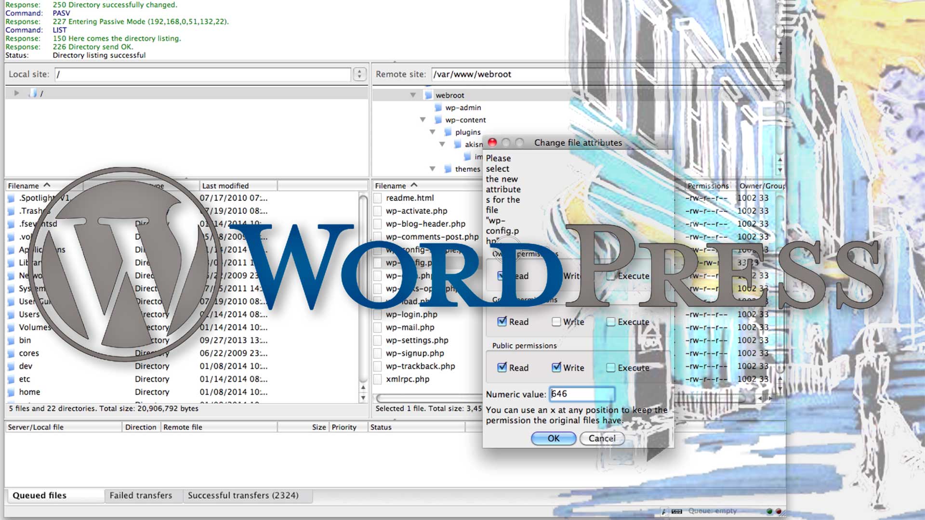Click the successful transfers tab icon
The height and width of the screenshot is (520, 925).
(243, 495)
